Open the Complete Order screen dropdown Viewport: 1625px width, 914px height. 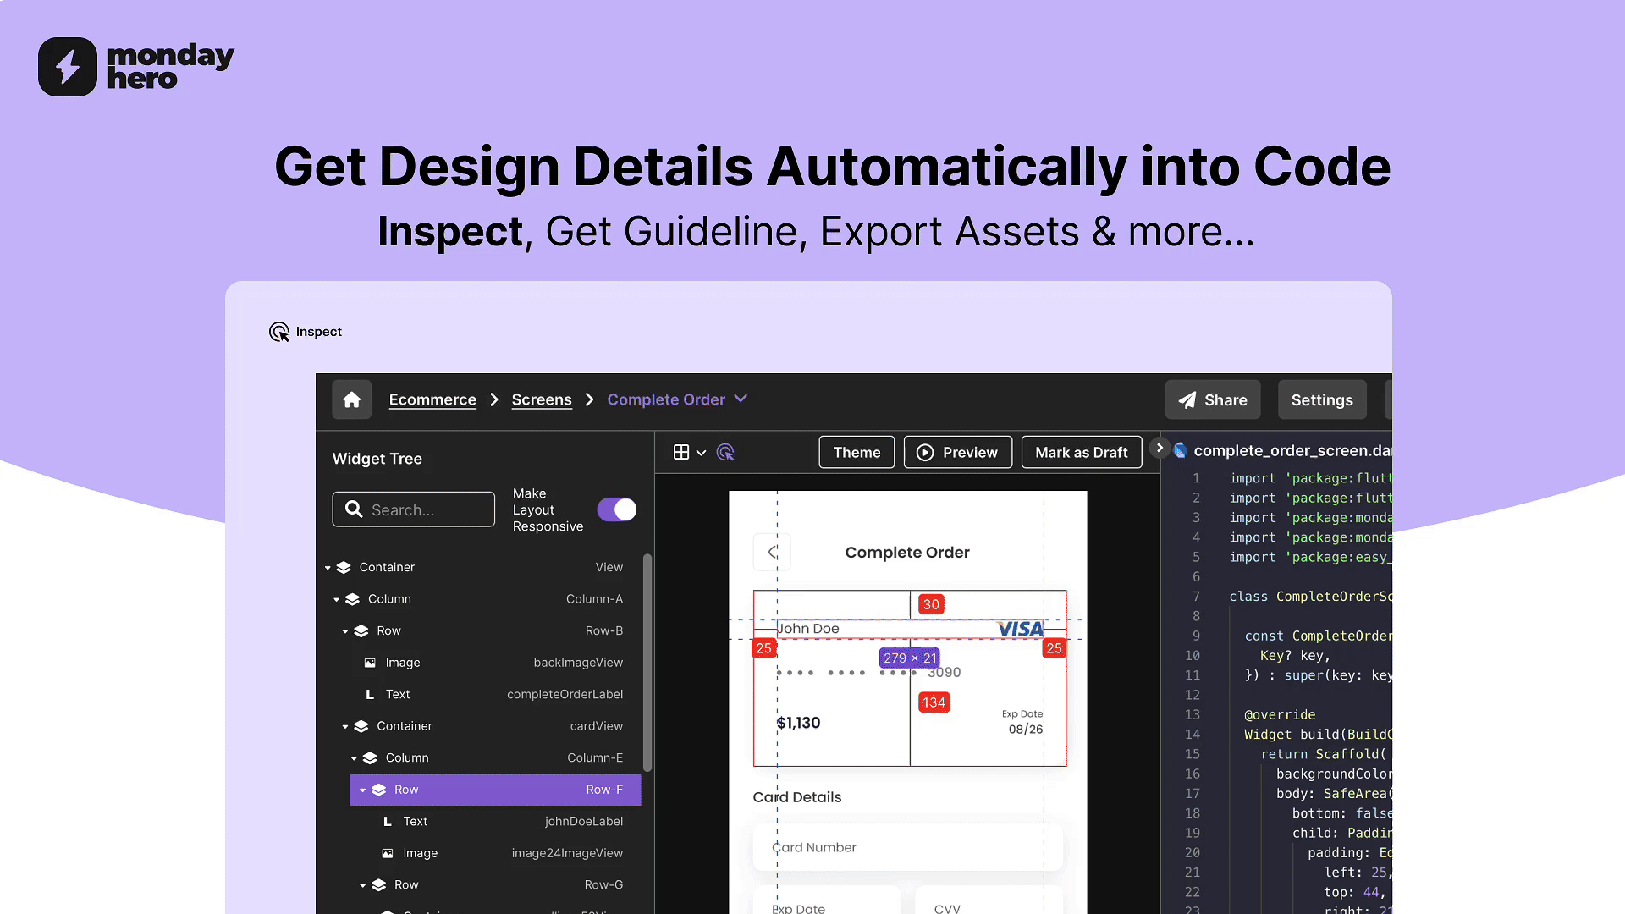click(x=741, y=399)
